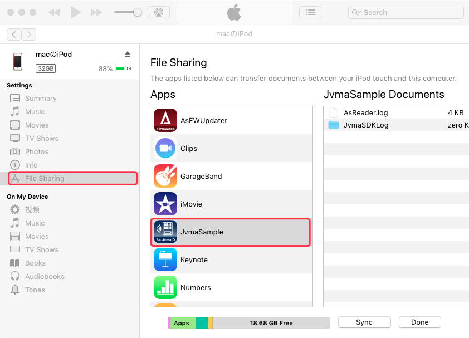
Task: Skip to the next track
Action: pyautogui.click(x=96, y=12)
